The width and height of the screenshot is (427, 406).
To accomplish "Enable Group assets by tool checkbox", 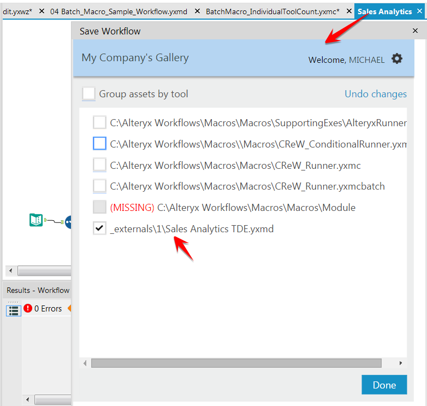I will [89, 94].
